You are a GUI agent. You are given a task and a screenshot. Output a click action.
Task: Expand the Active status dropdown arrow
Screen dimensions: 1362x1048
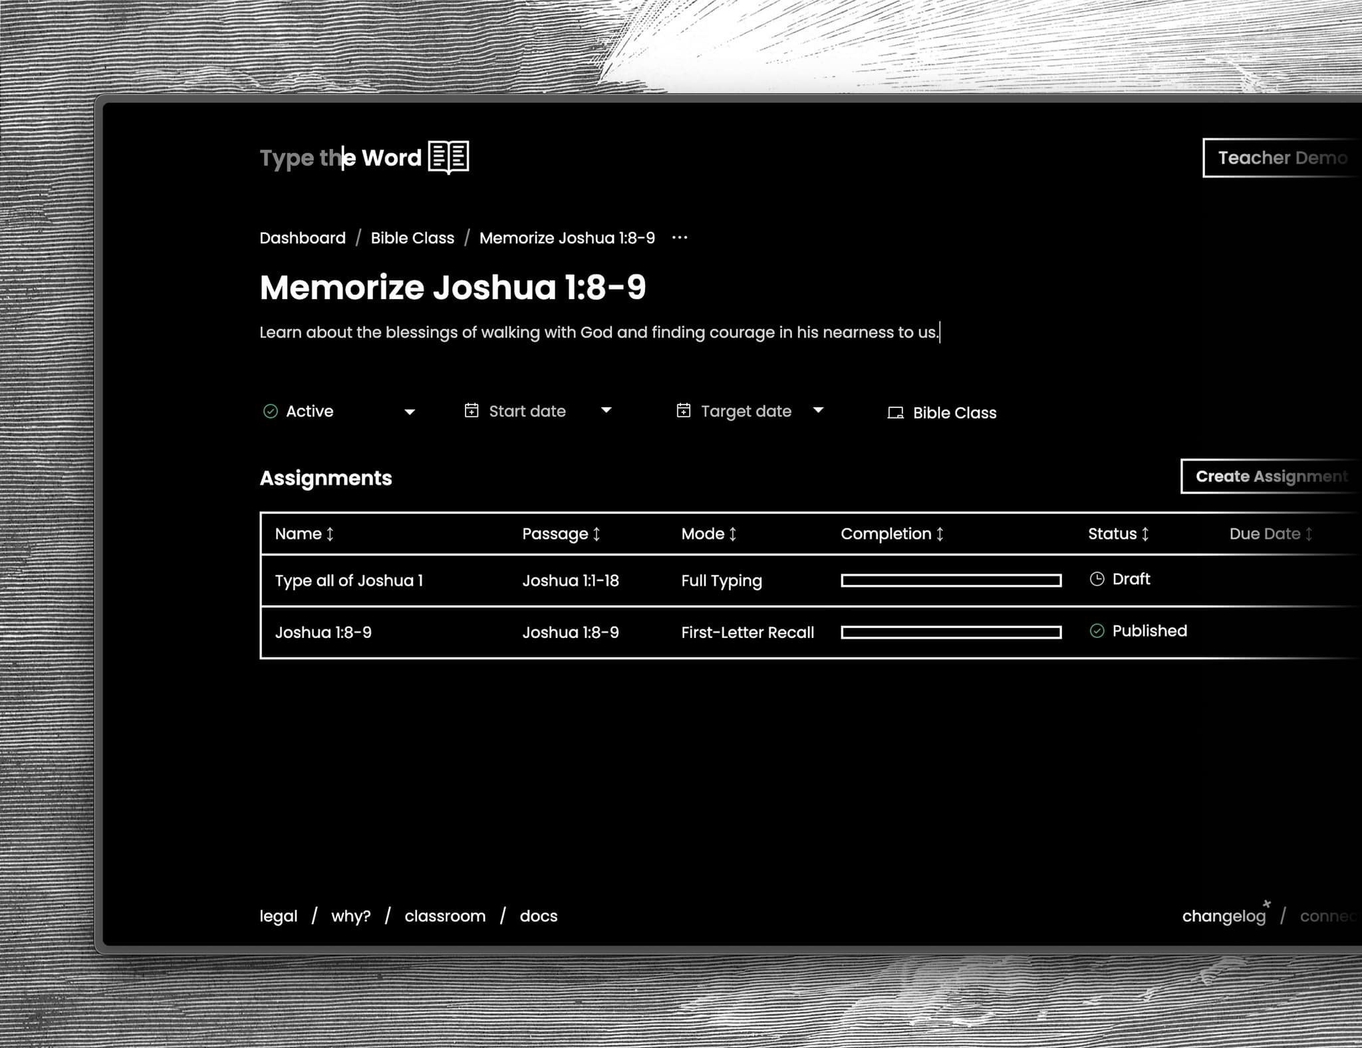(x=410, y=412)
